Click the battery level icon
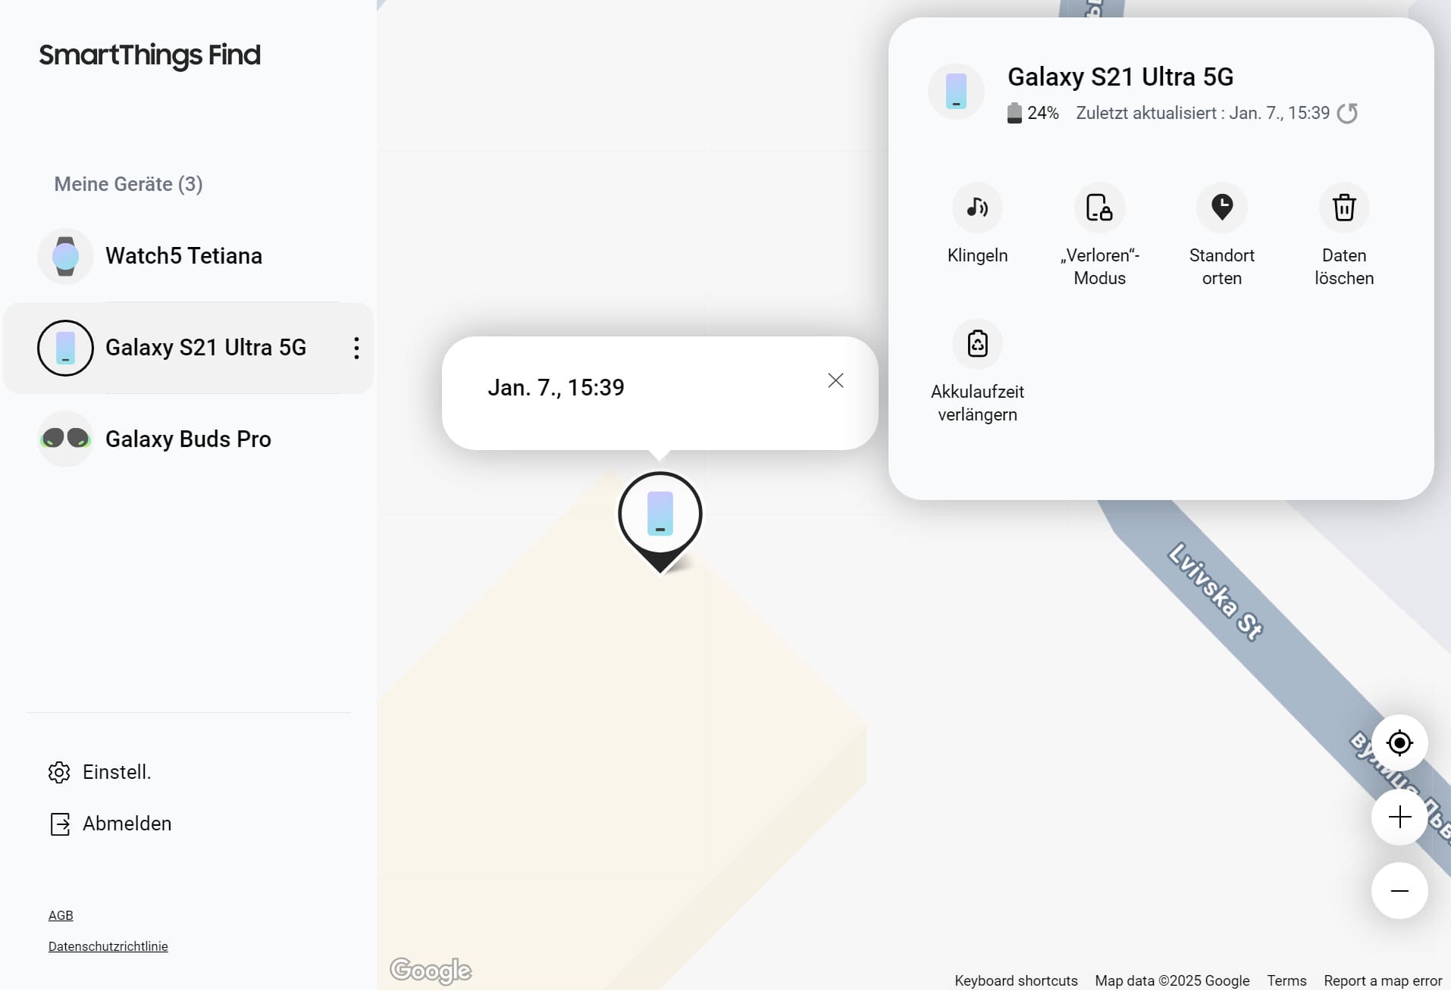 1014,113
